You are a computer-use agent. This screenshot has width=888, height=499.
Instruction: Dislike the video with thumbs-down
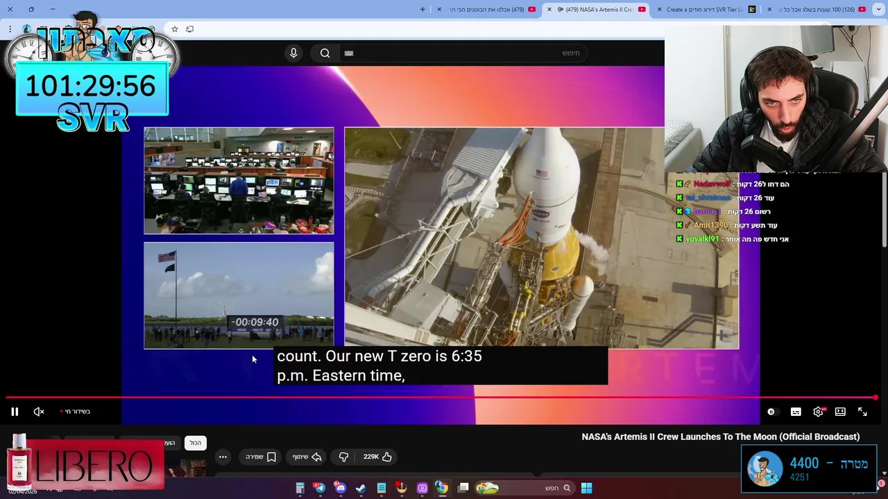pyautogui.click(x=343, y=457)
